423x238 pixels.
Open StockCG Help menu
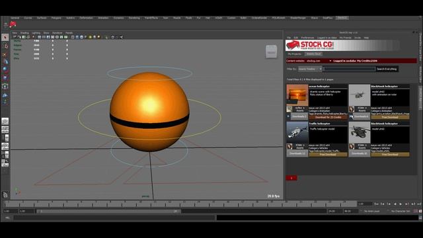(366, 38)
